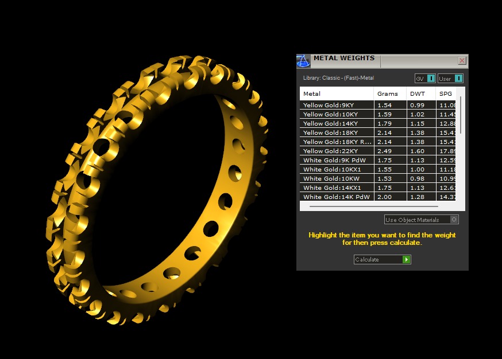Toggle the GV library switch
The height and width of the screenshot is (359, 502).
tap(425, 79)
